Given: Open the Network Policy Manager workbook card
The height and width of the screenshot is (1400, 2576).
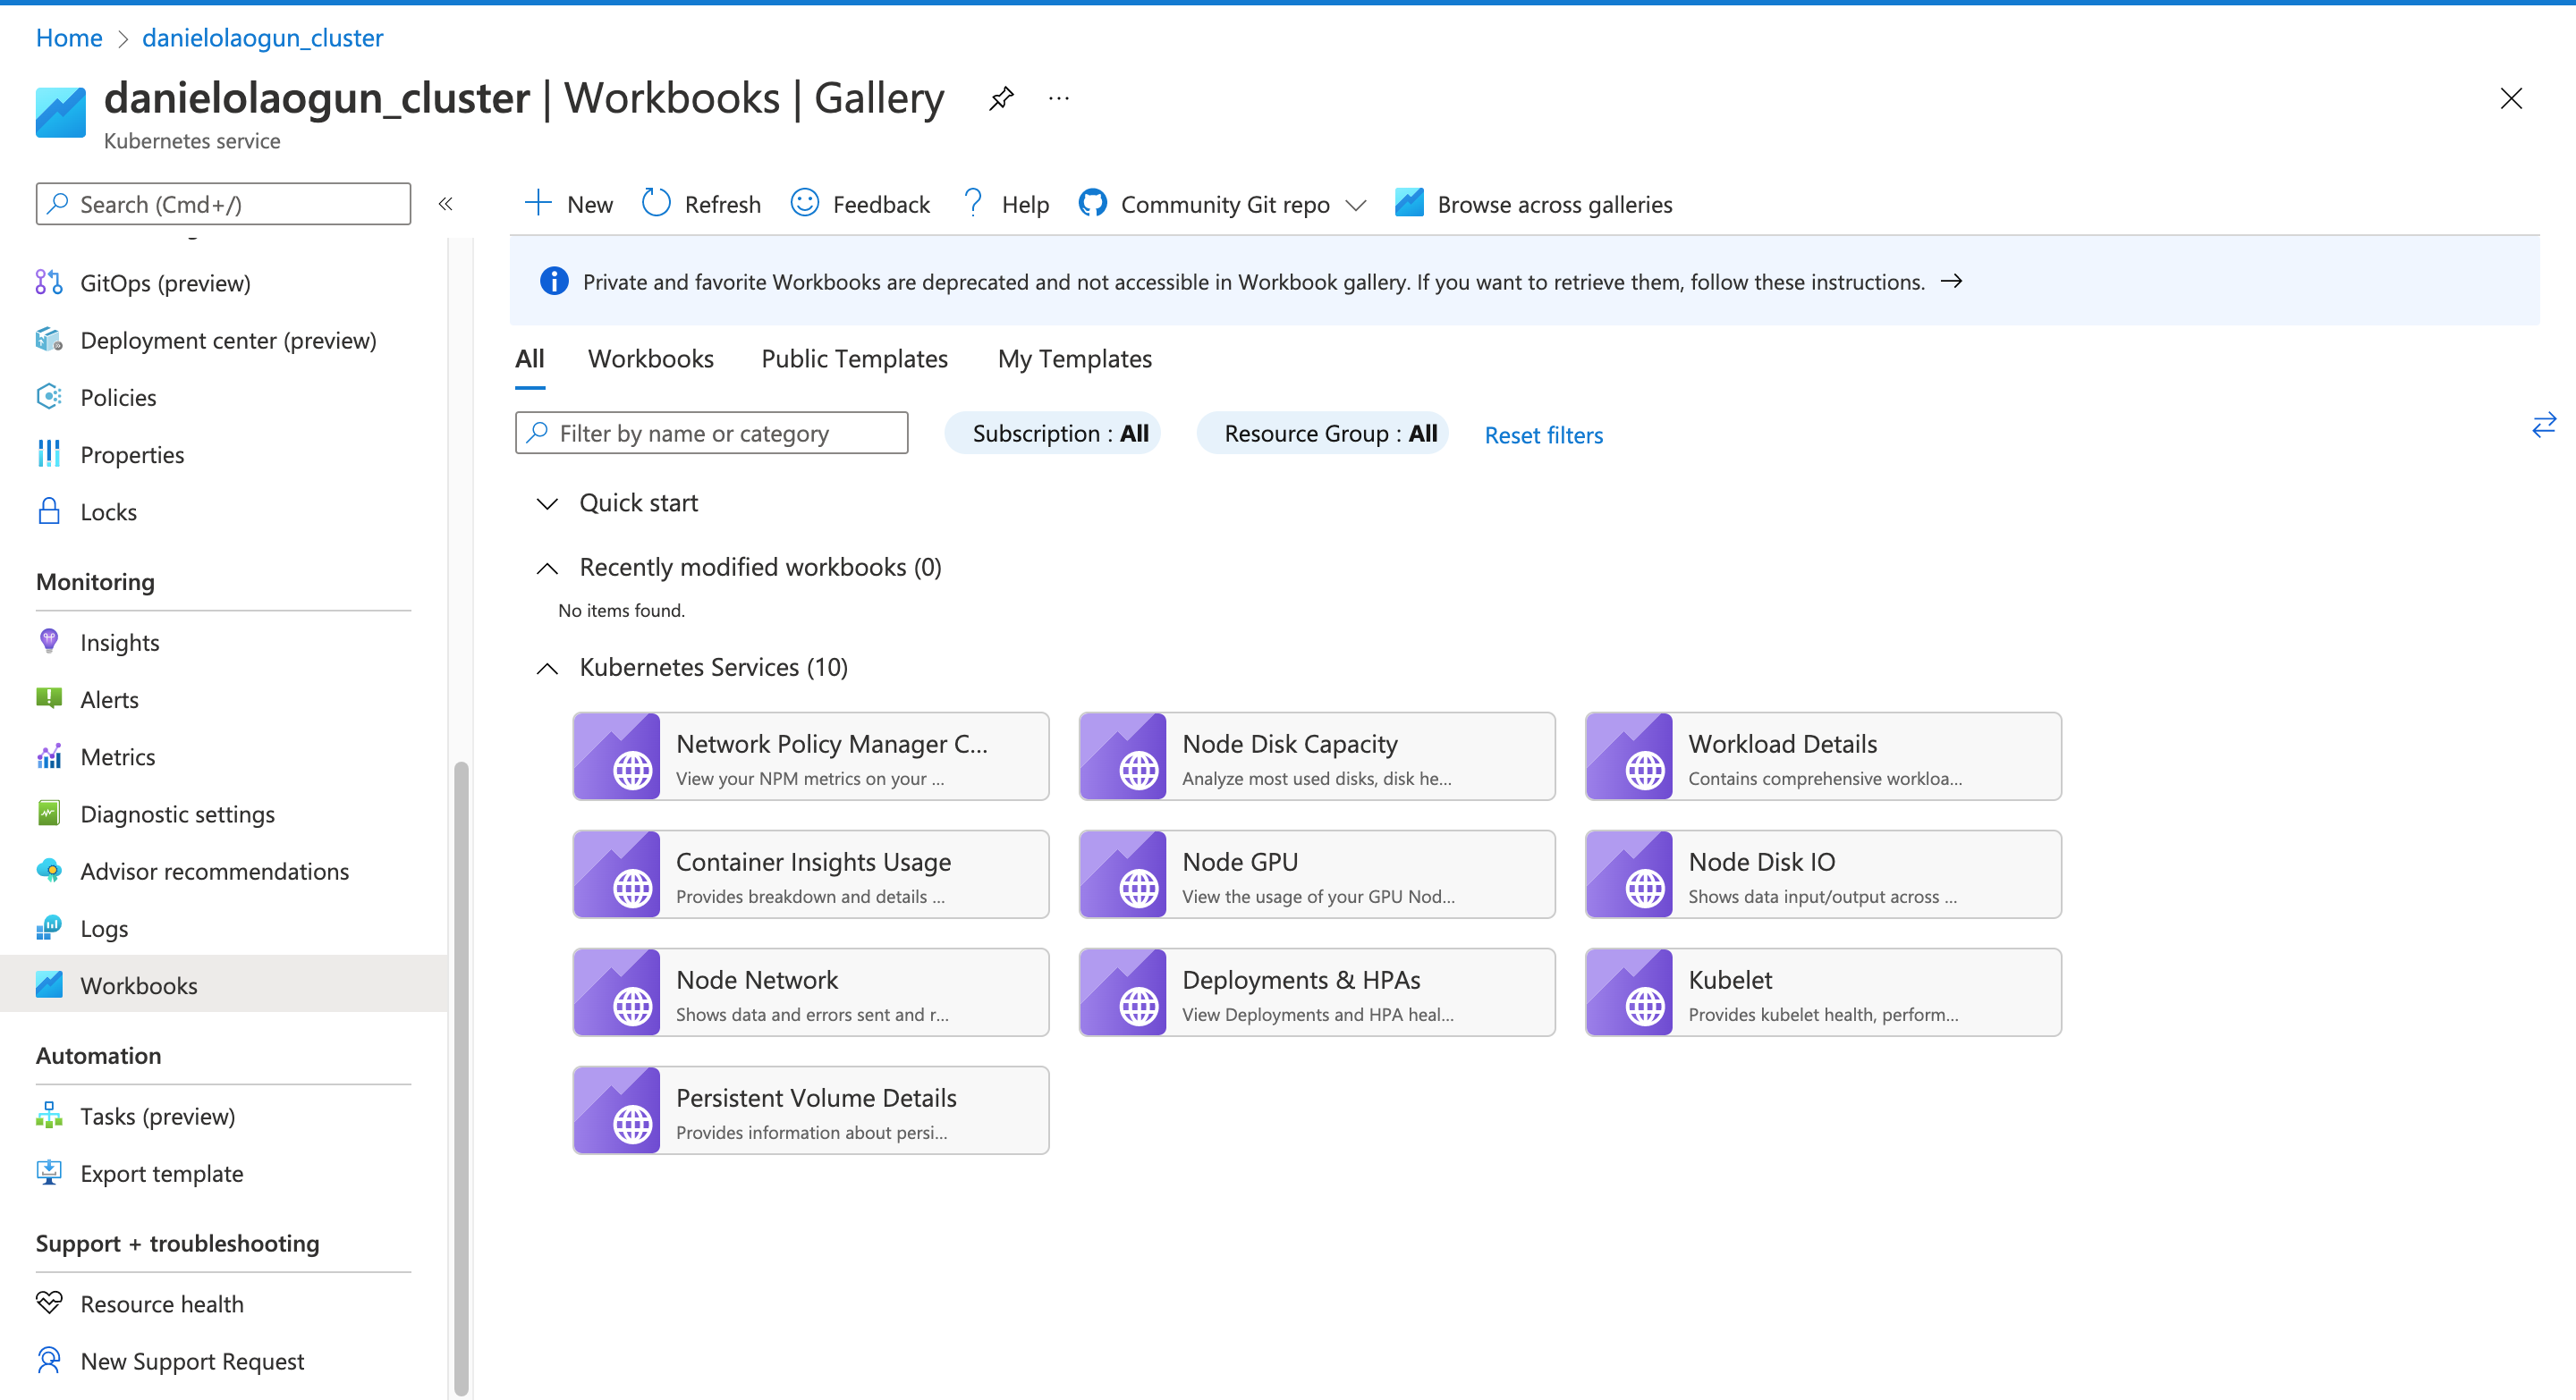Looking at the screenshot, I should pyautogui.click(x=811, y=756).
